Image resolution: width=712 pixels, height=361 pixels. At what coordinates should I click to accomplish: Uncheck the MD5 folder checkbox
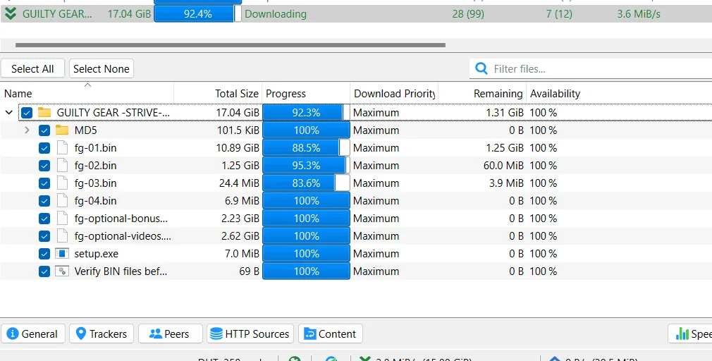(x=44, y=130)
